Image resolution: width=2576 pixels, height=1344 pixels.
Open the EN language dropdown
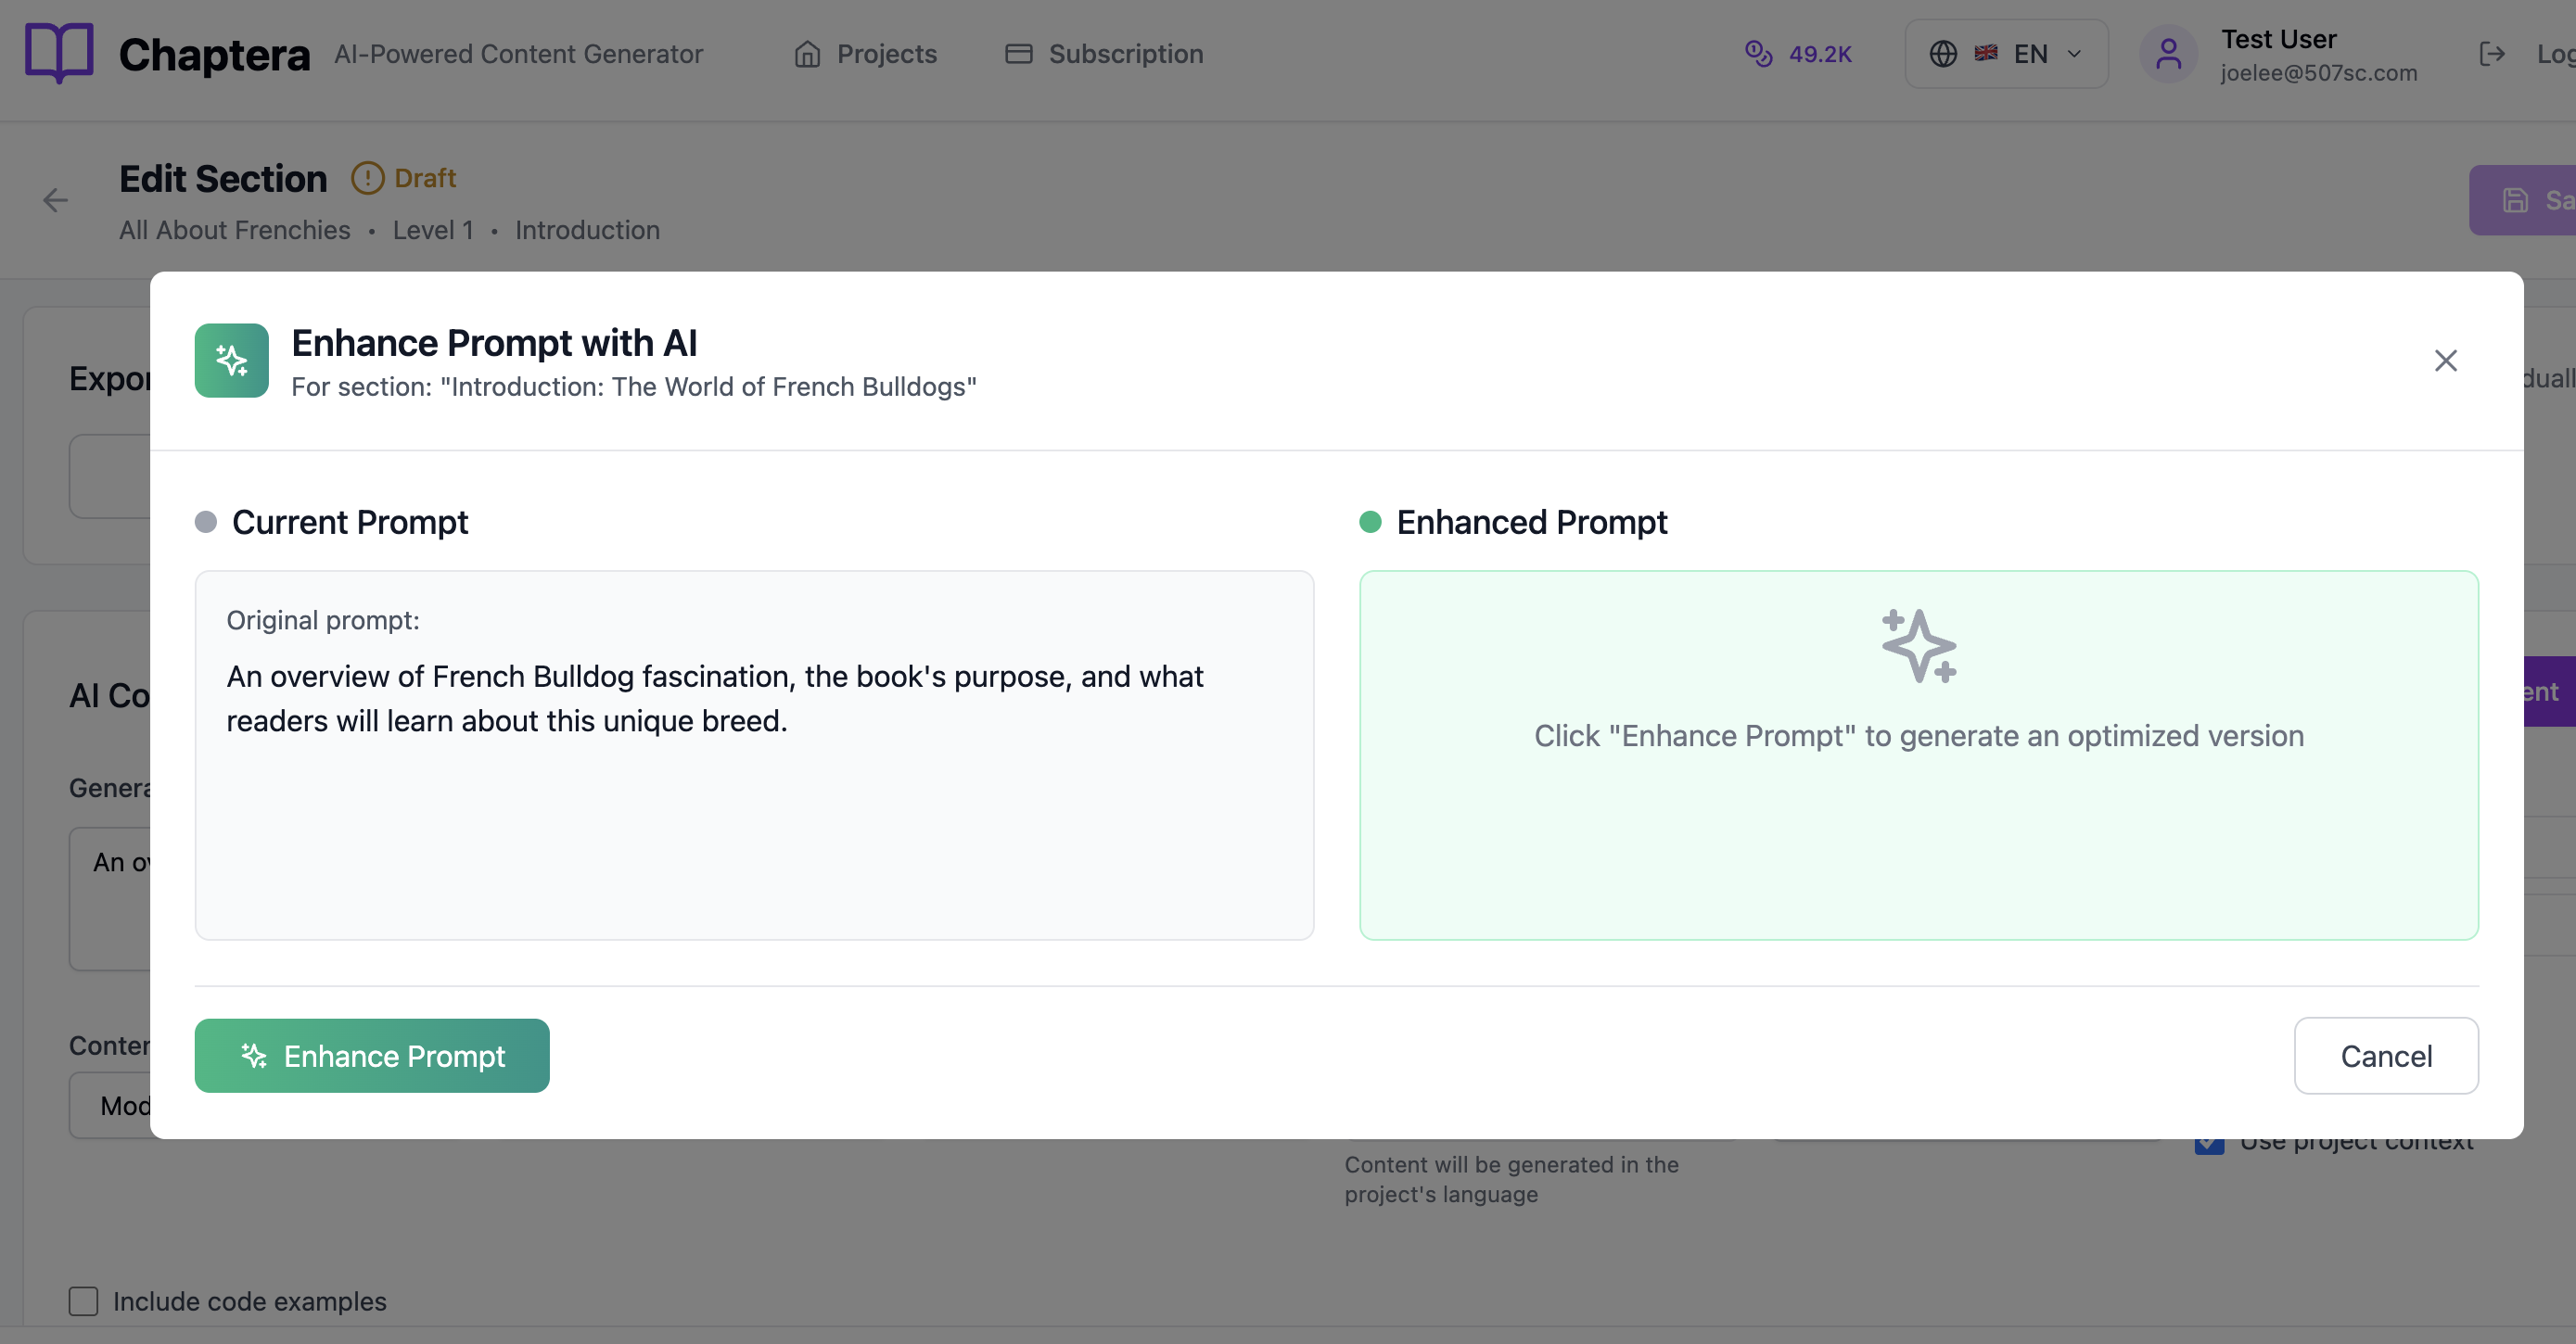[2030, 54]
